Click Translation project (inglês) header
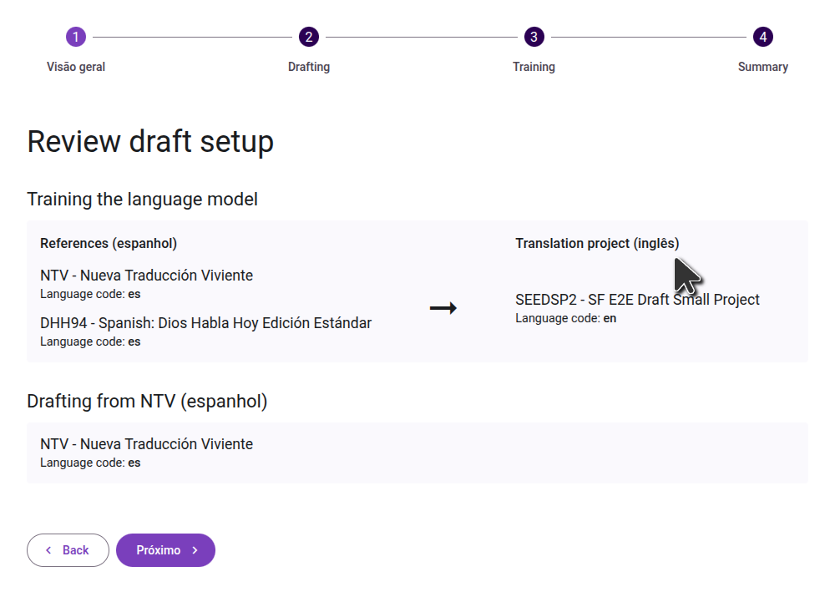The image size is (835, 602). coord(597,243)
